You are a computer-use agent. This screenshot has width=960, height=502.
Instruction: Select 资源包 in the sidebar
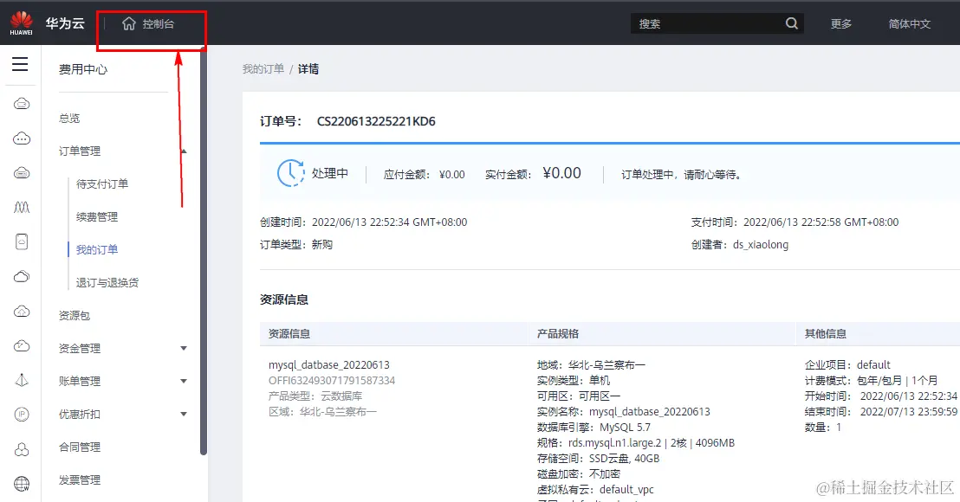click(x=75, y=316)
